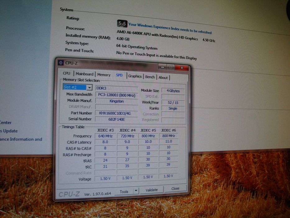The height and width of the screenshot is (218, 290).
Task: Switch to the Memory tab
Action: [x=104, y=75]
